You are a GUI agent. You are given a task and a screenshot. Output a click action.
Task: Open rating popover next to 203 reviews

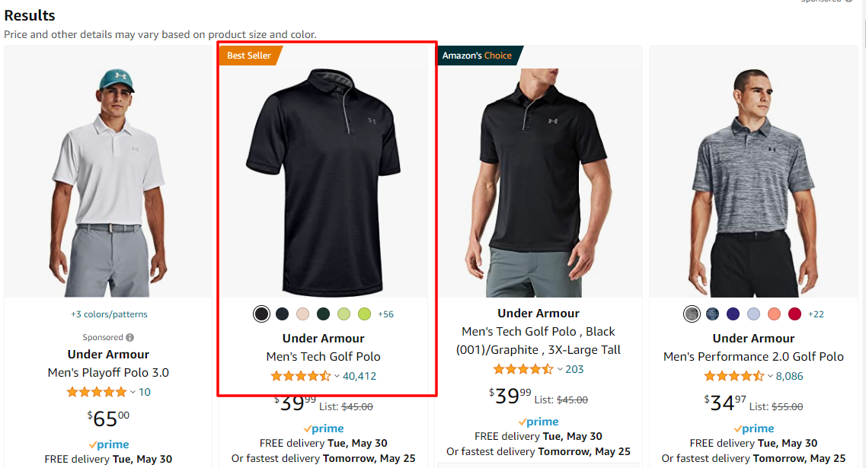(x=560, y=368)
